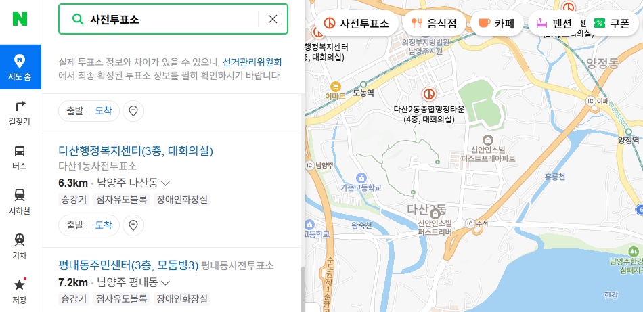The image size is (643, 312).
Task: Click 남양주한강 삼패지구 park marker
Action: pos(634,250)
